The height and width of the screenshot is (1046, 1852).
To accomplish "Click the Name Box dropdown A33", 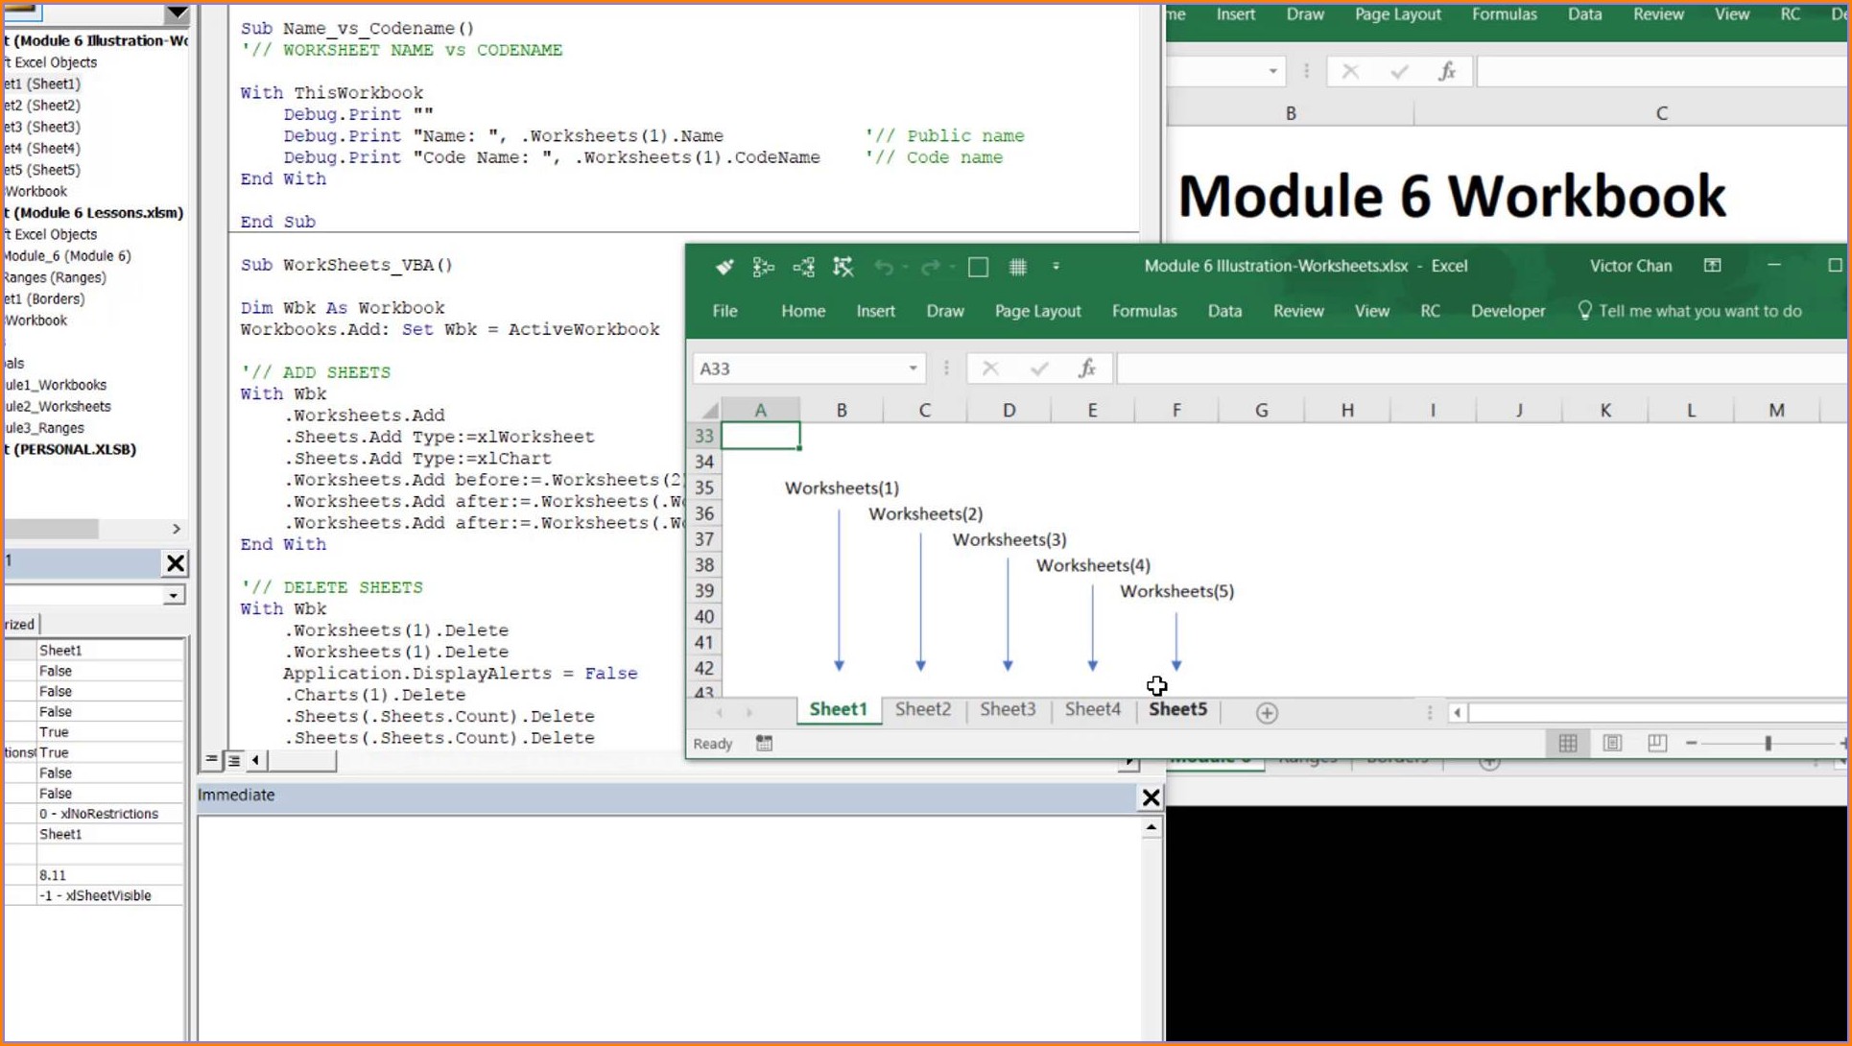I will [x=912, y=368].
